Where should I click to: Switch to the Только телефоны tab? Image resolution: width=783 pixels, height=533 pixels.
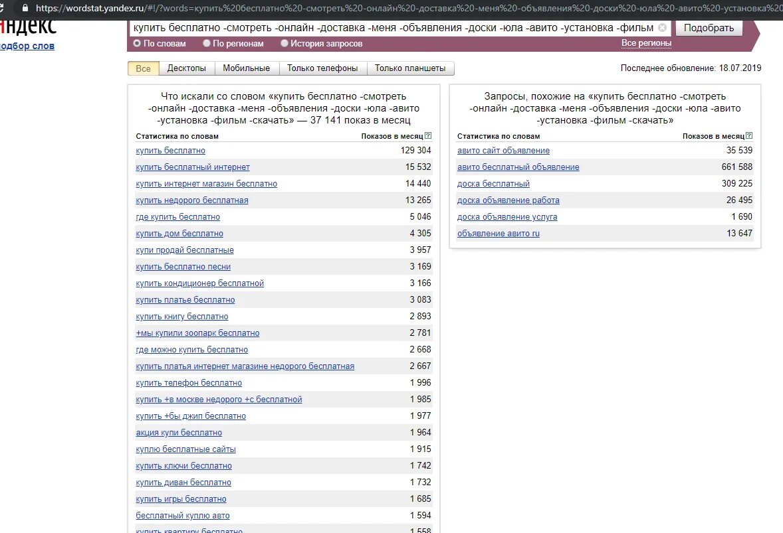click(322, 68)
